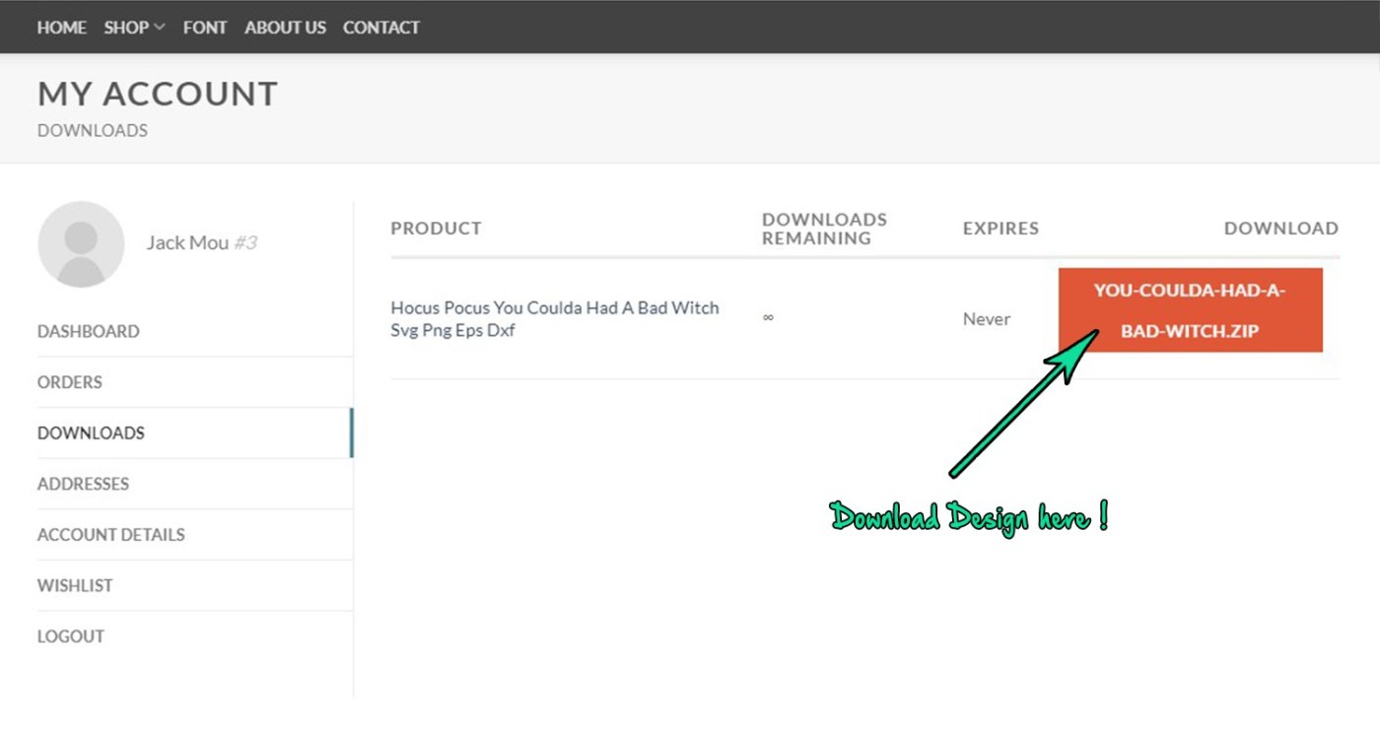Open ADDRESSES in the account sidebar
Screen dimensions: 1380x733
coord(83,484)
